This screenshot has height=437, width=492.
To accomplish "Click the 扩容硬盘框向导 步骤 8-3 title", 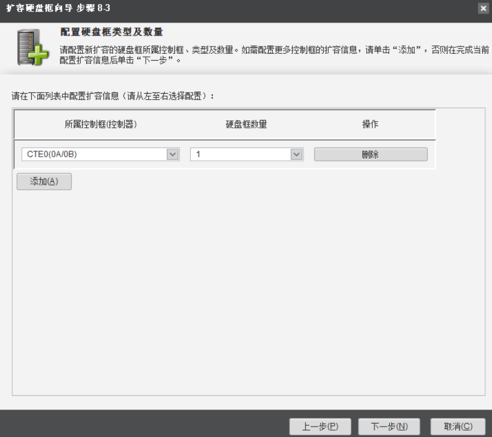I will click(58, 8).
